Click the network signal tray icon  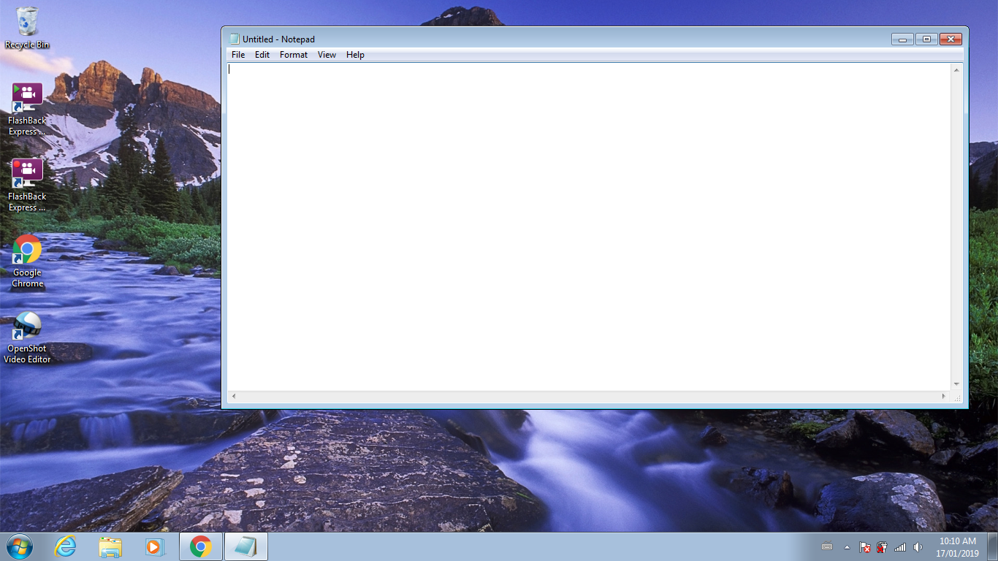pyautogui.click(x=901, y=547)
